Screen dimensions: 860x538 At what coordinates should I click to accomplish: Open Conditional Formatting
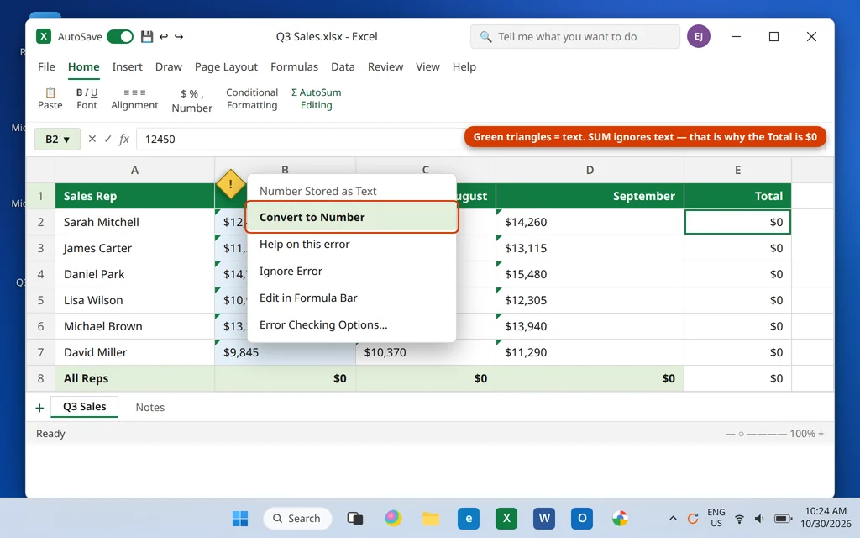click(x=252, y=99)
